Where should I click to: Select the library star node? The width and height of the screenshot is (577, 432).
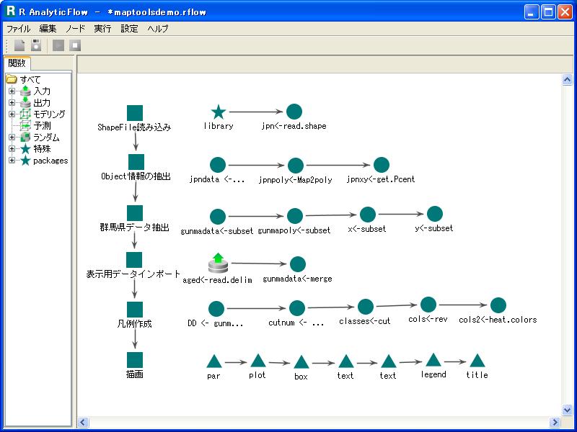(219, 112)
